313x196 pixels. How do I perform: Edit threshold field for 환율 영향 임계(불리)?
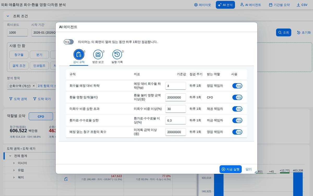pos(176,97)
